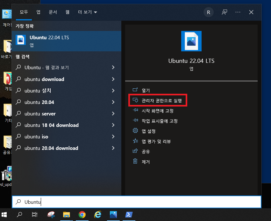Click 시작 화면에 고정
The image size is (271, 221).
pyautogui.click(x=157, y=111)
